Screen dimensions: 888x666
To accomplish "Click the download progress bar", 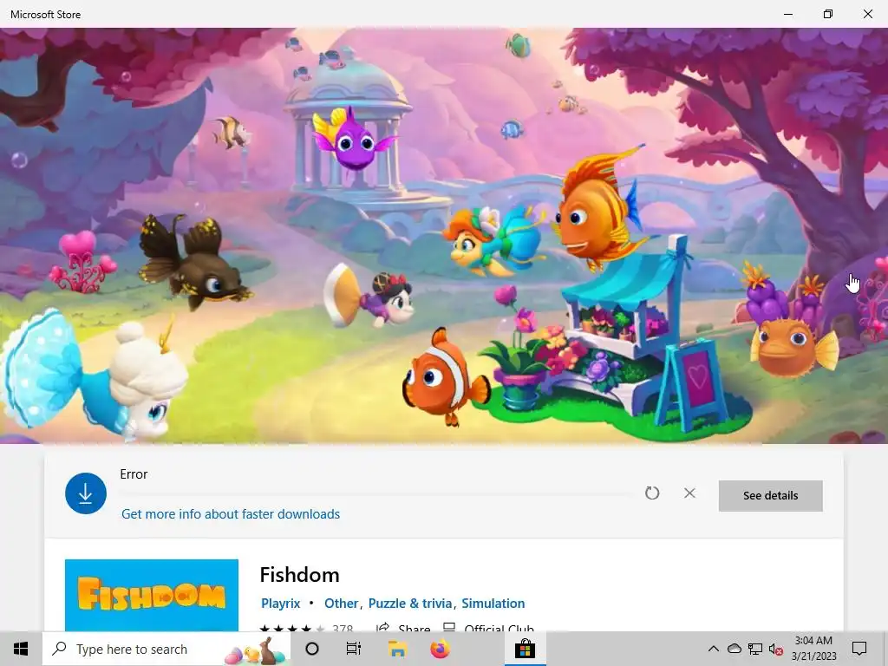I will click(x=376, y=494).
